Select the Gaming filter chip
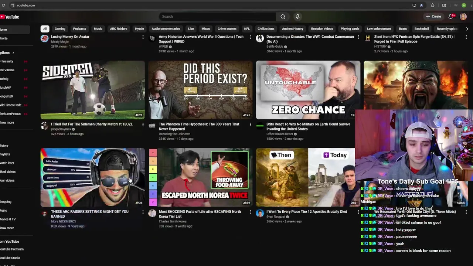The width and height of the screenshot is (473, 266). (60, 29)
